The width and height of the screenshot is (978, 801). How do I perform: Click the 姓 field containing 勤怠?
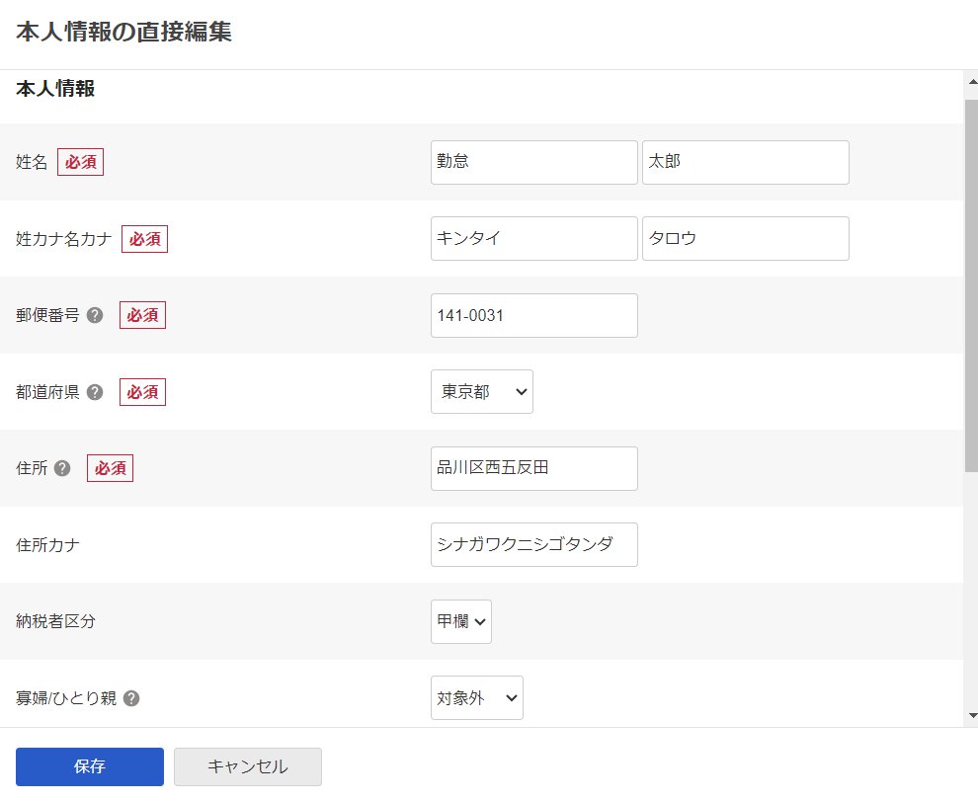pyautogui.click(x=534, y=162)
